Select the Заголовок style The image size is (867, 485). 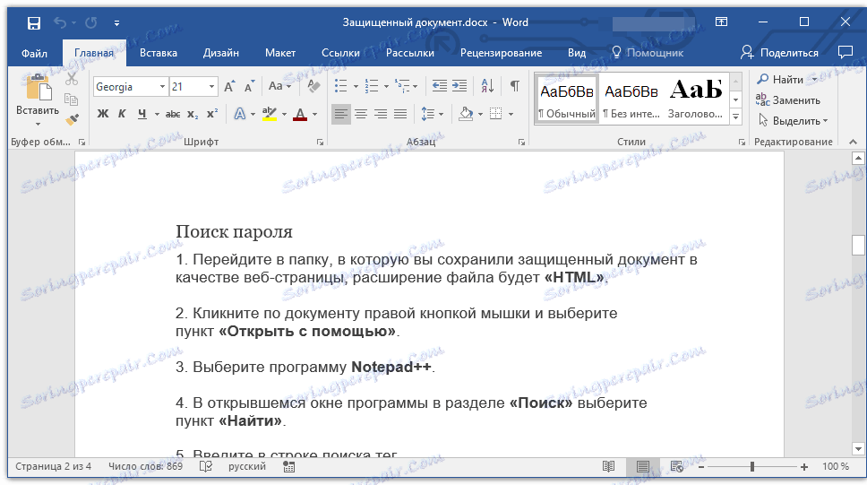tap(696, 100)
